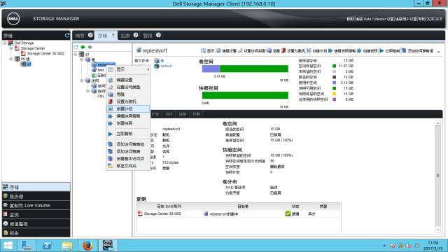Choose the highlighted 创建计划 context menu entry

[x=128, y=109]
